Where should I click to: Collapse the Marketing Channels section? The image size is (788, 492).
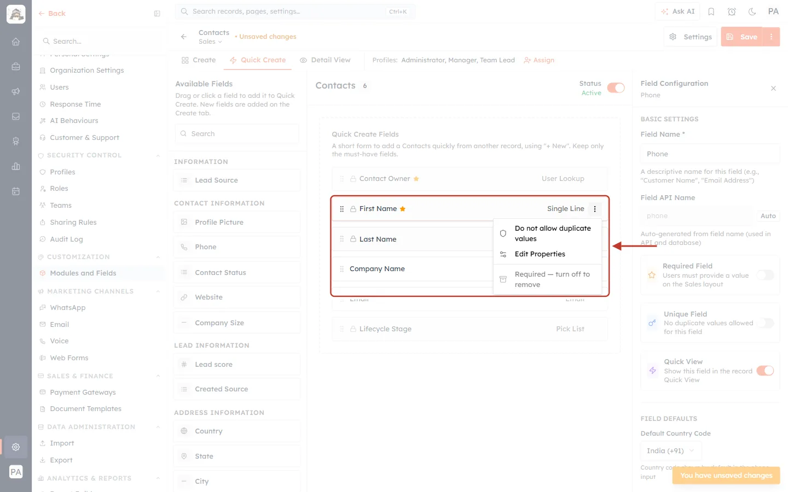(158, 291)
